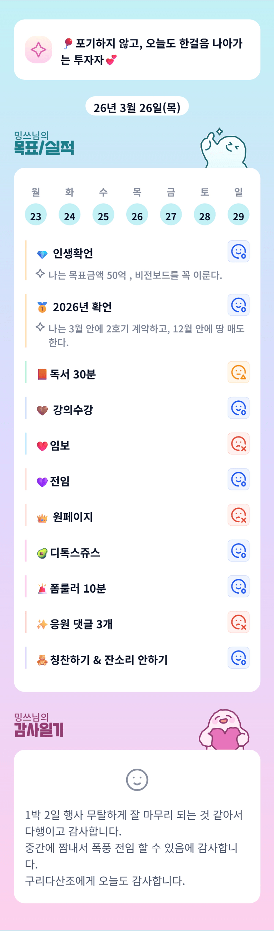
Task: Click the status face icon for 디톡스쥬스
Action: pos(238,551)
